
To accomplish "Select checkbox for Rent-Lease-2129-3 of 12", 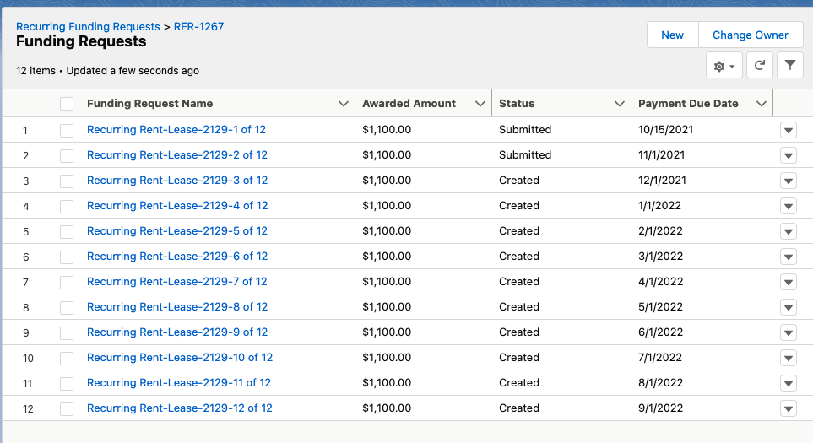I will pos(67,181).
